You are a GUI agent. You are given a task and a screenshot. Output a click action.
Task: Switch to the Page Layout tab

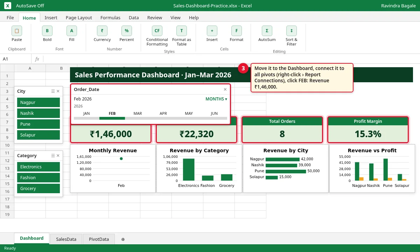pyautogui.click(x=79, y=17)
